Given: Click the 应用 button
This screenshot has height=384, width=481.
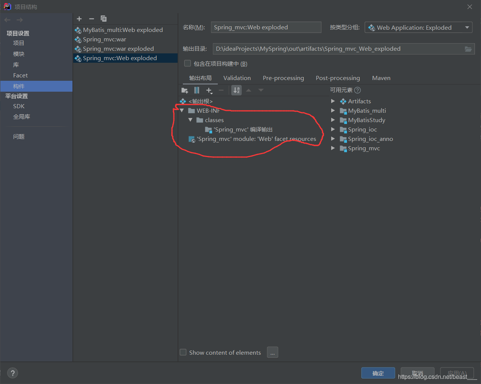Looking at the screenshot, I should click(x=457, y=373).
